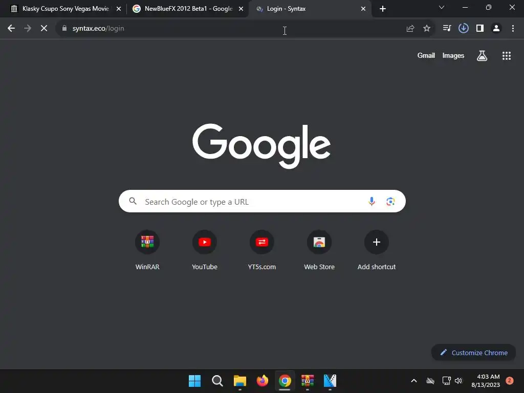524x393 pixels.
Task: Open the volume speaker tray icon
Action: 458,381
